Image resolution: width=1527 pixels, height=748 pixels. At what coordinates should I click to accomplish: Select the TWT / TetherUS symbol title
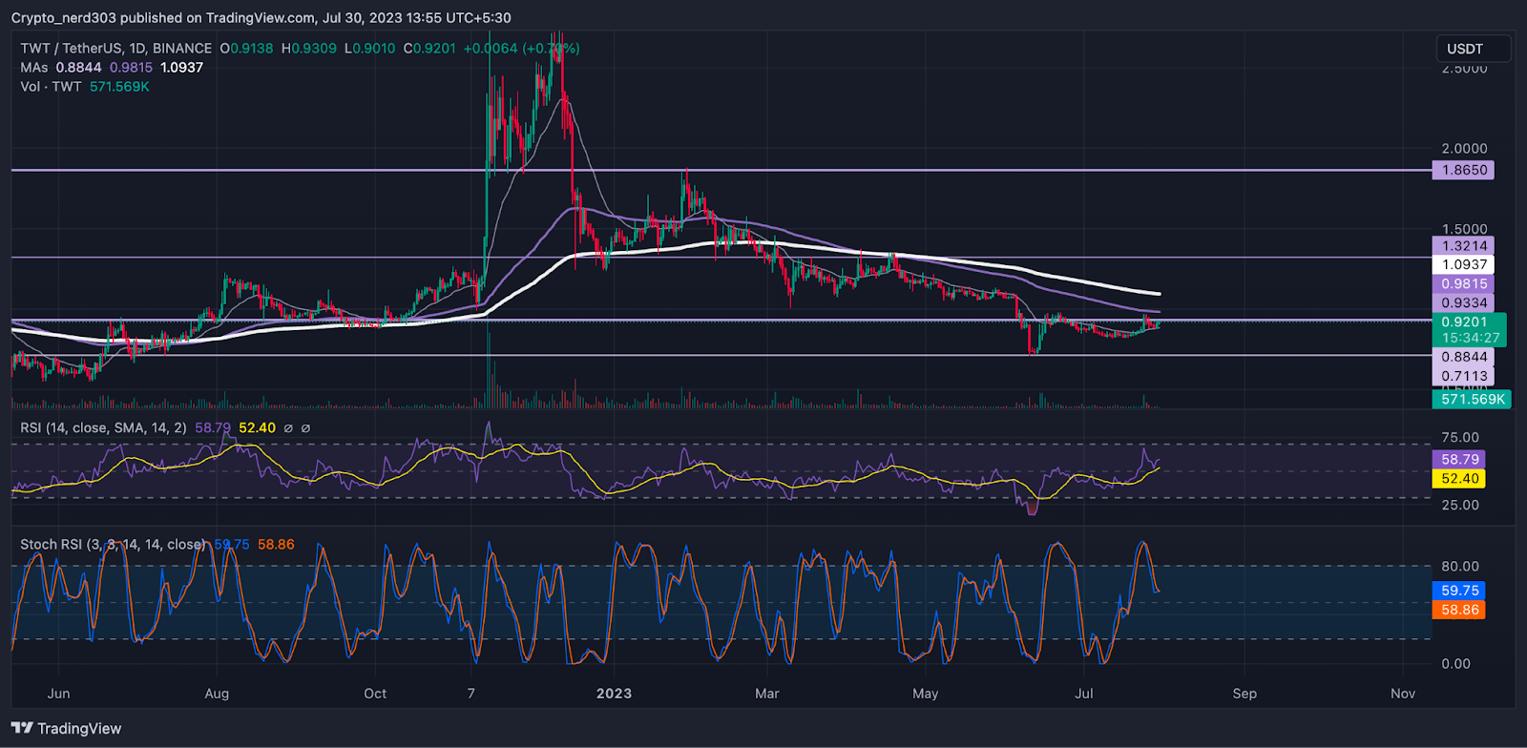click(x=116, y=49)
